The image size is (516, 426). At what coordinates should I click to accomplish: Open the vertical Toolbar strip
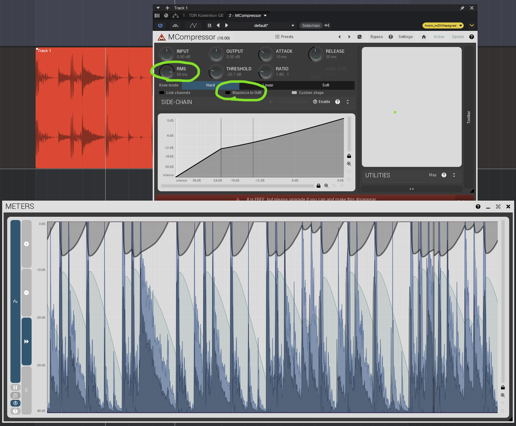coord(469,117)
